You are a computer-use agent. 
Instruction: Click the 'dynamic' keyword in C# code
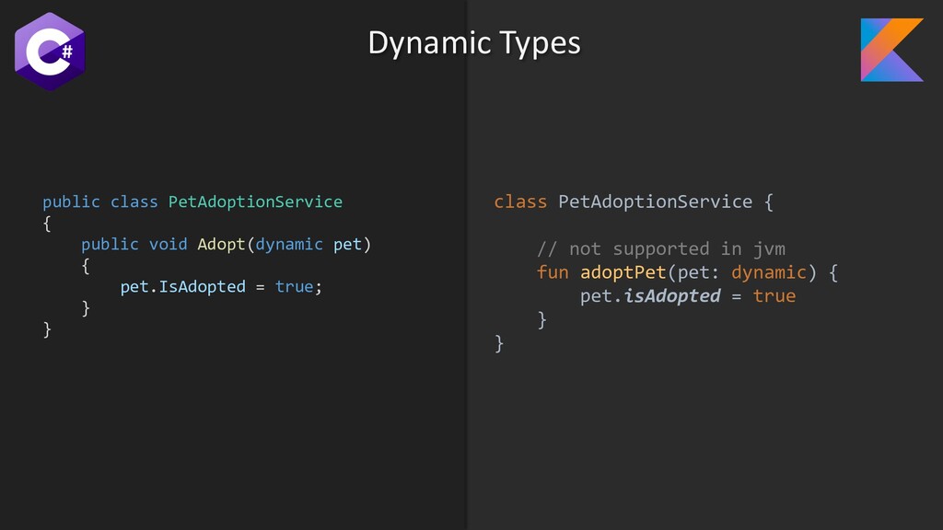[289, 244]
